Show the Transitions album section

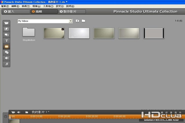pyautogui.click(x=6, y=29)
